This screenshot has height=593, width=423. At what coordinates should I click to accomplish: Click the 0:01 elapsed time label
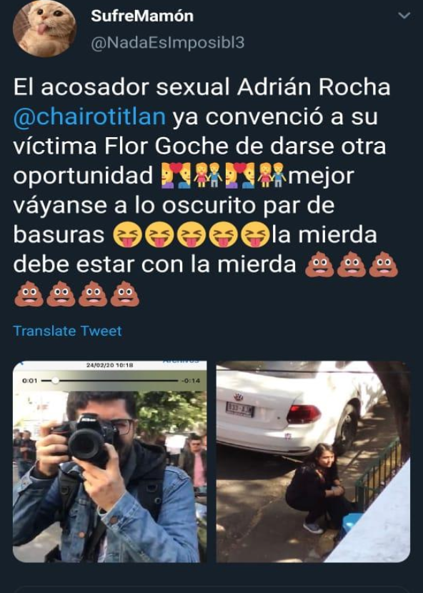[x=30, y=381]
